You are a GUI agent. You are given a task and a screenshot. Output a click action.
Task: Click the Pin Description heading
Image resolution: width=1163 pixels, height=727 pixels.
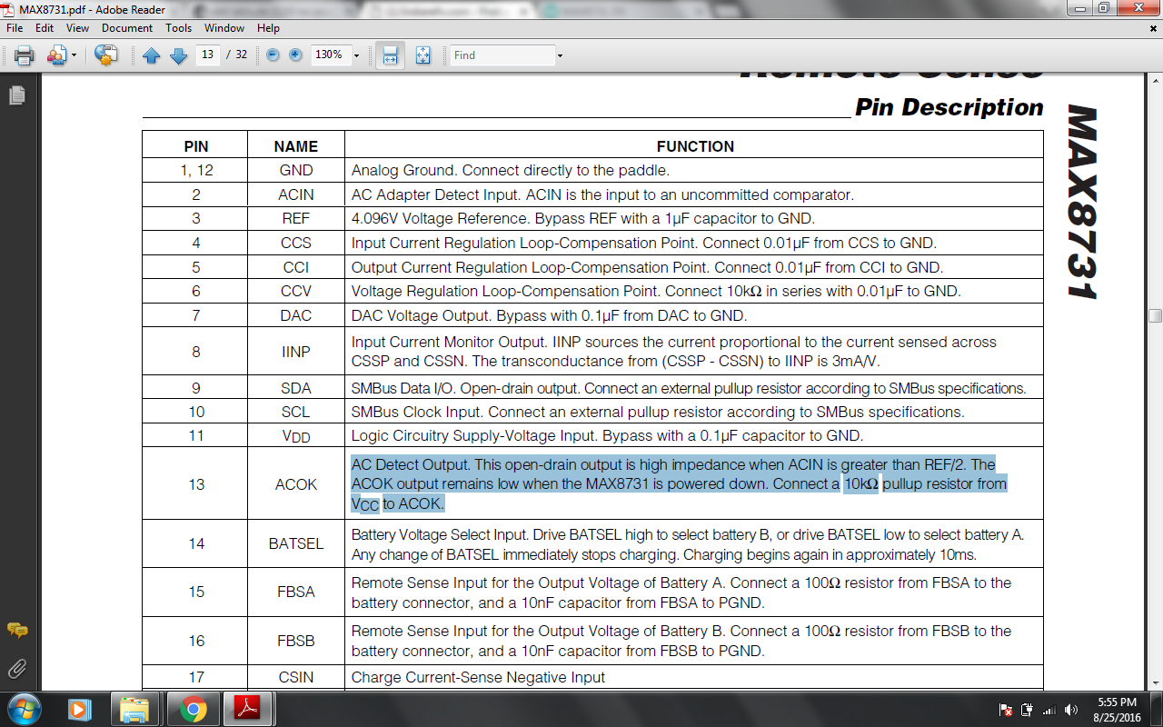[x=949, y=107]
